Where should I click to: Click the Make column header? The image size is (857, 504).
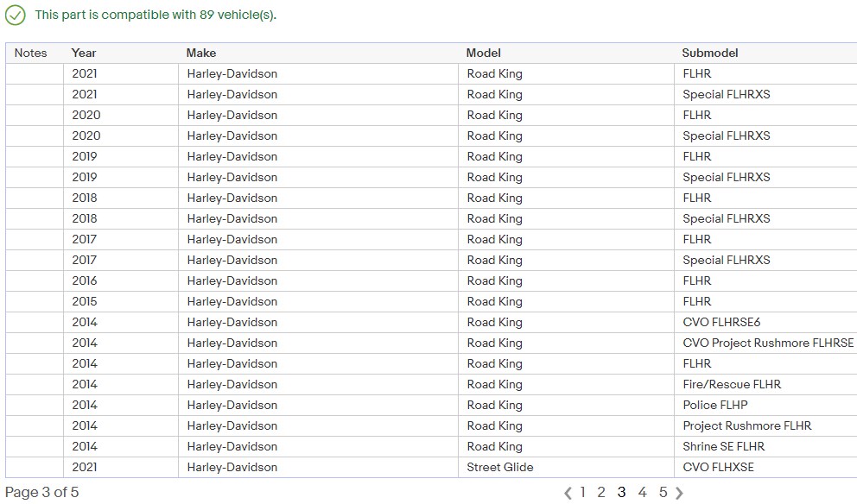(201, 53)
